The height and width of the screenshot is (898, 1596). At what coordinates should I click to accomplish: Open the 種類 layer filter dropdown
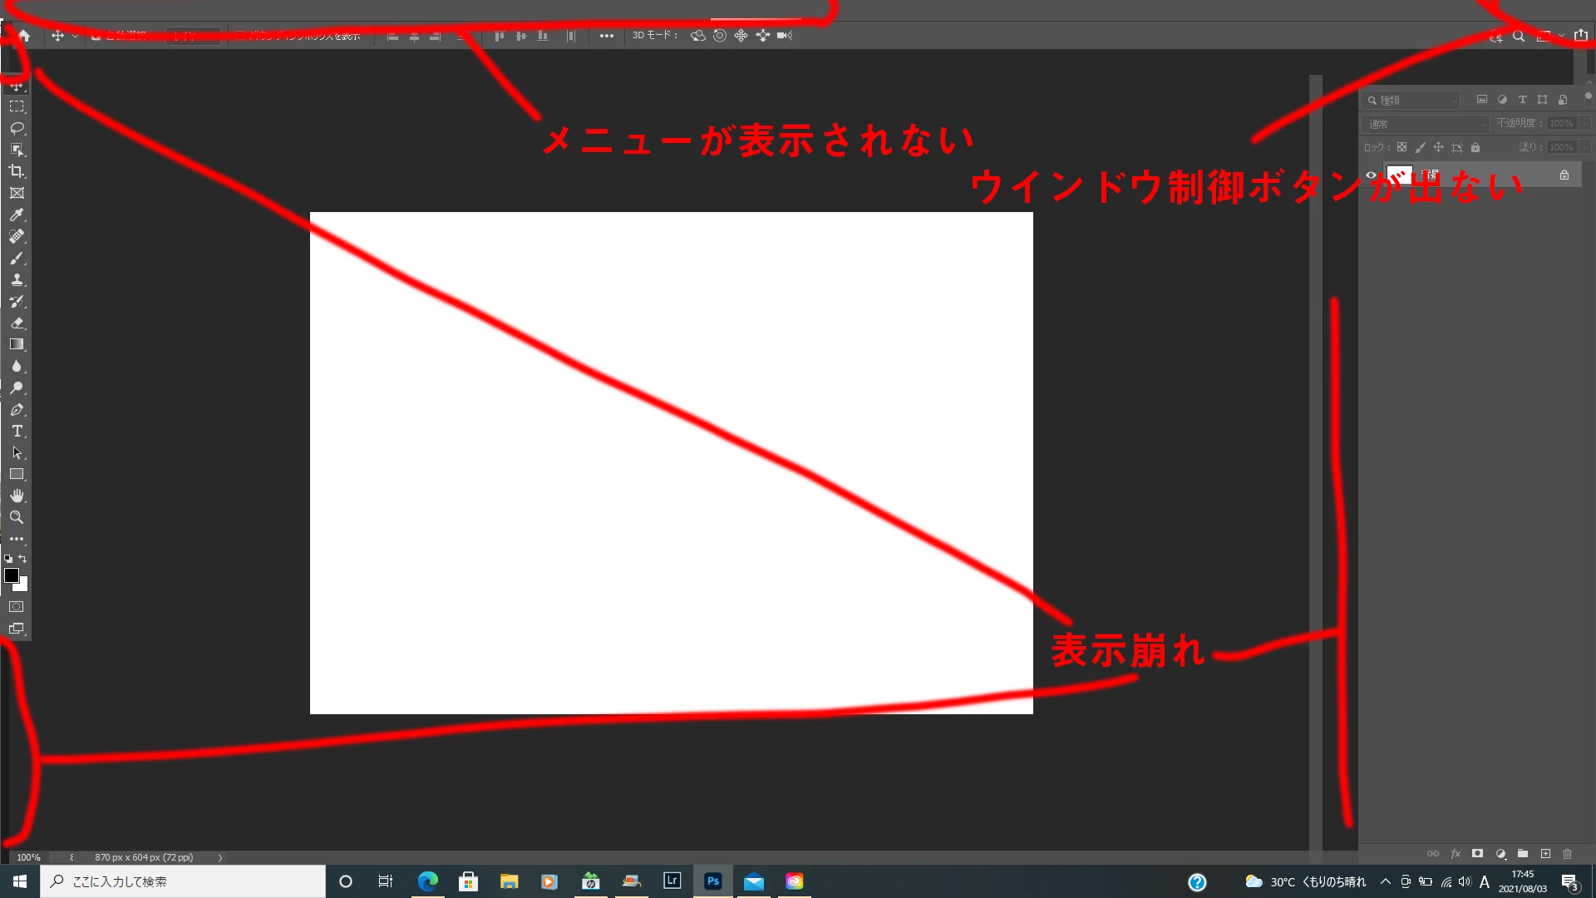pyautogui.click(x=1413, y=100)
